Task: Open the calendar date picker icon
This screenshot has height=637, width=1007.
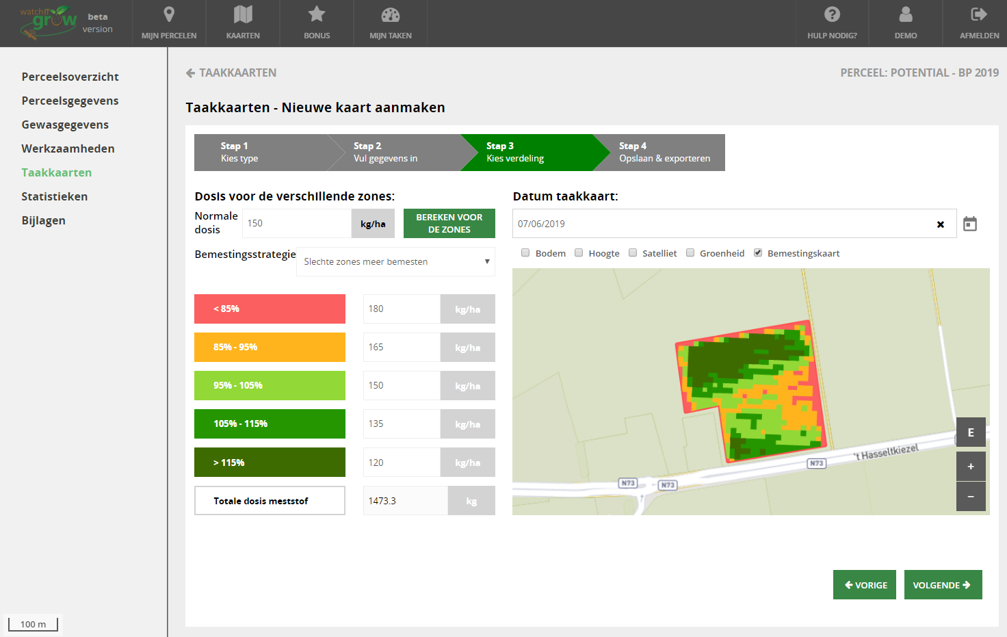Action: [969, 224]
